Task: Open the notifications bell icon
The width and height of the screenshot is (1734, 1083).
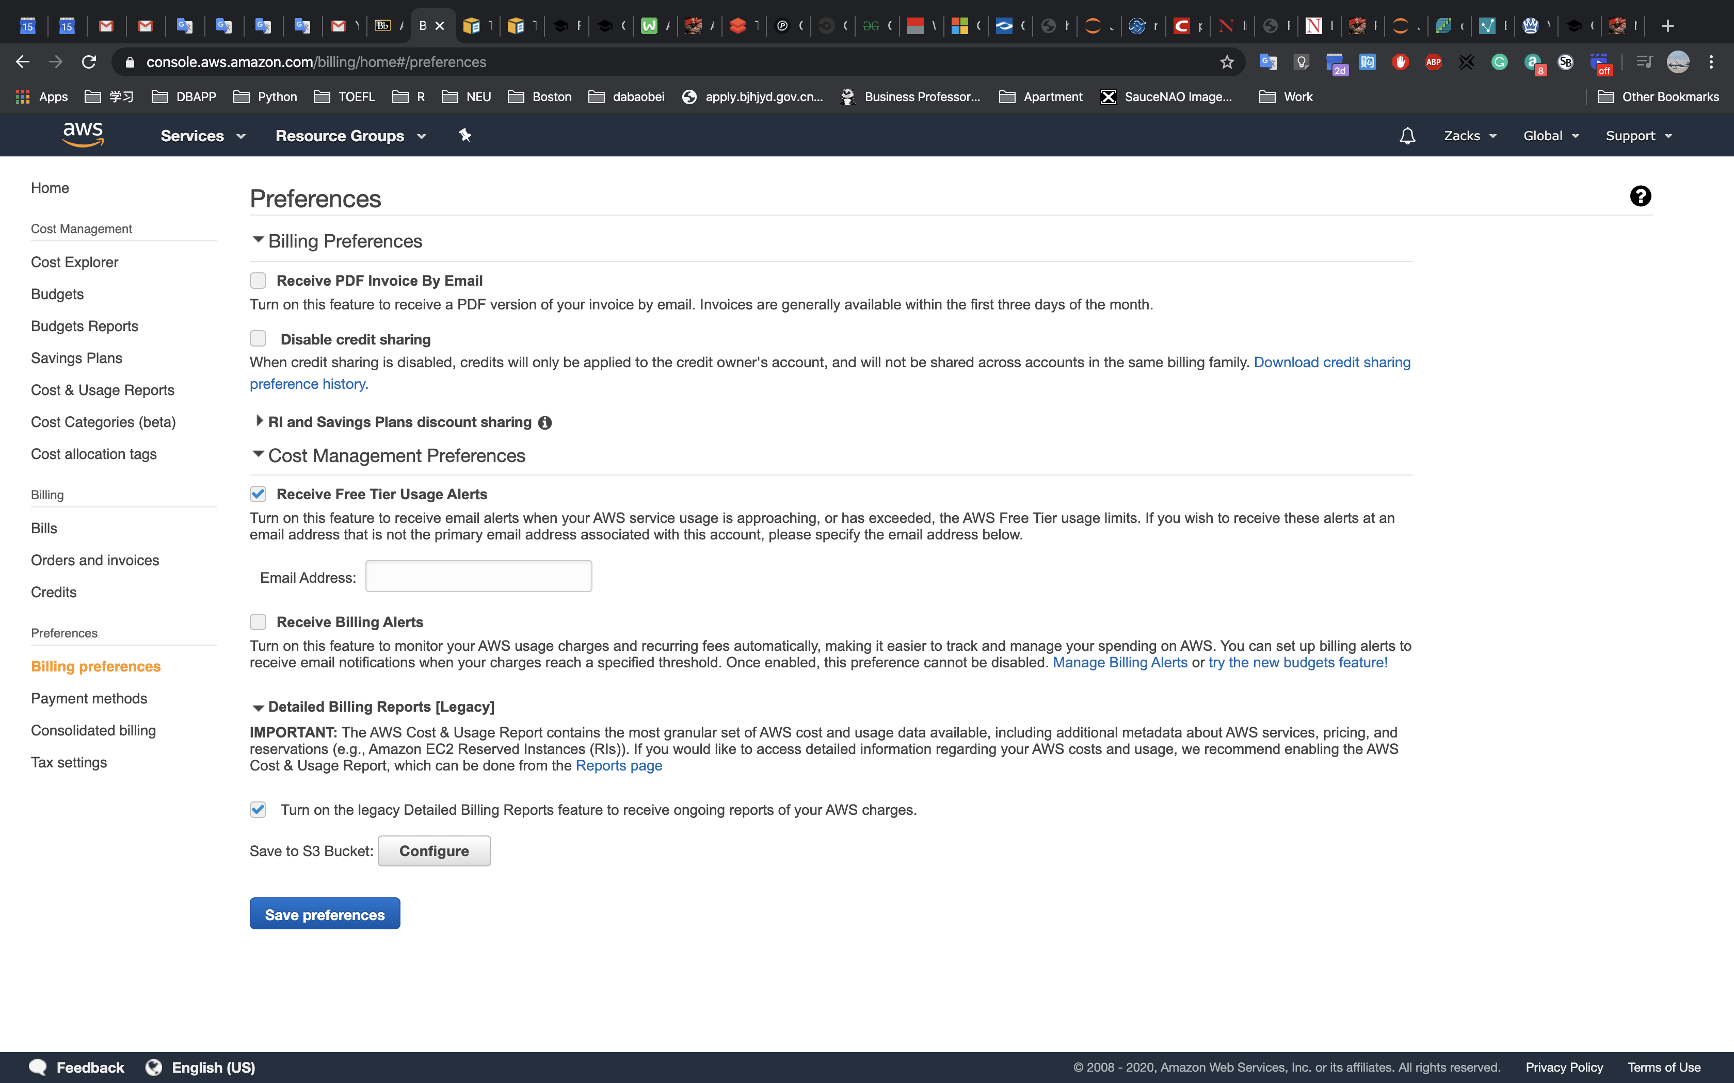Action: (x=1406, y=136)
